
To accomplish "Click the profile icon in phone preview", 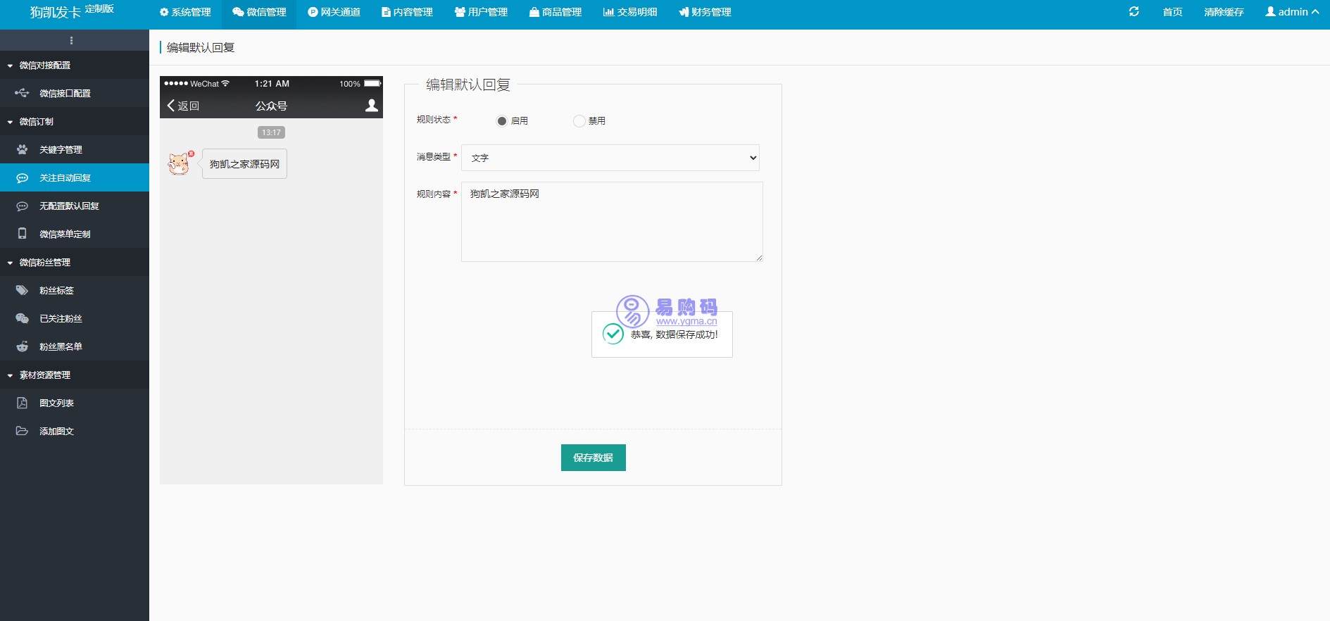I will [x=372, y=106].
